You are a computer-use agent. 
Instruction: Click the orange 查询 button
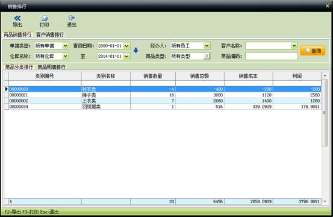pos(313,51)
